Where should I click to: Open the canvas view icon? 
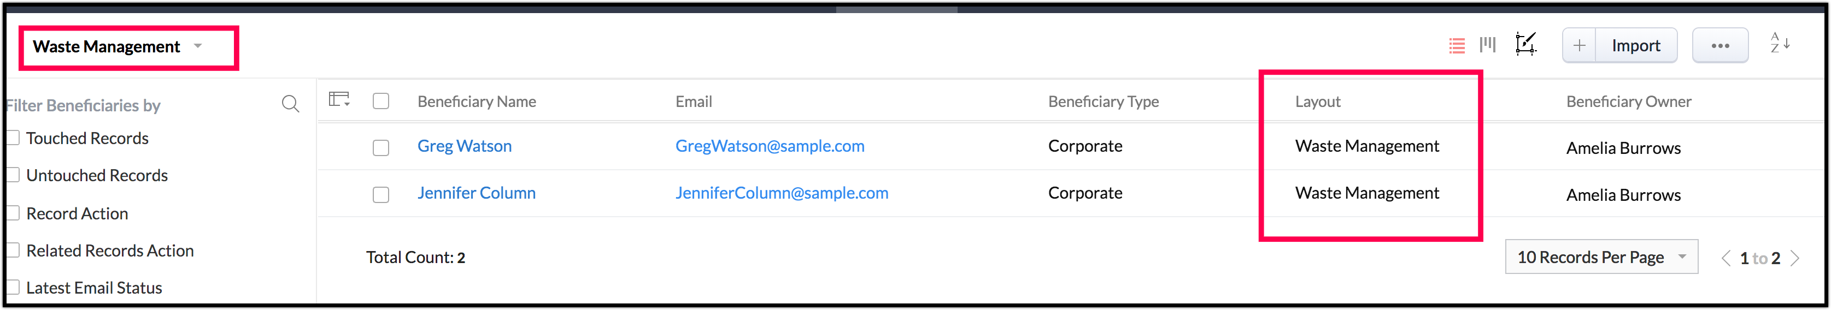pyautogui.click(x=1525, y=45)
